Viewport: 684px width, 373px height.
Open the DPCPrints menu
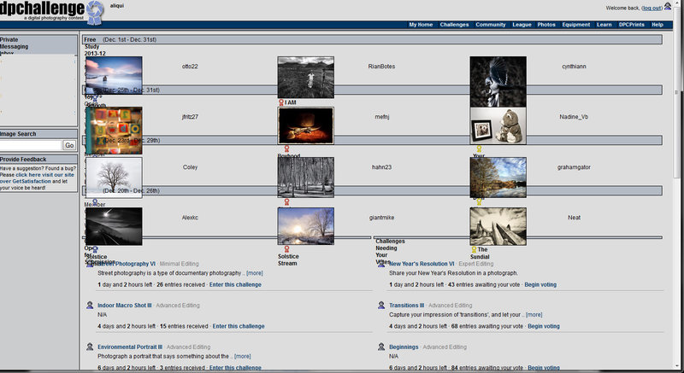(631, 25)
